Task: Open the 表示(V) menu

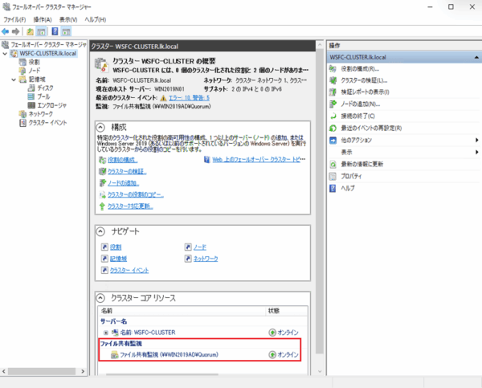Action: [x=68, y=19]
